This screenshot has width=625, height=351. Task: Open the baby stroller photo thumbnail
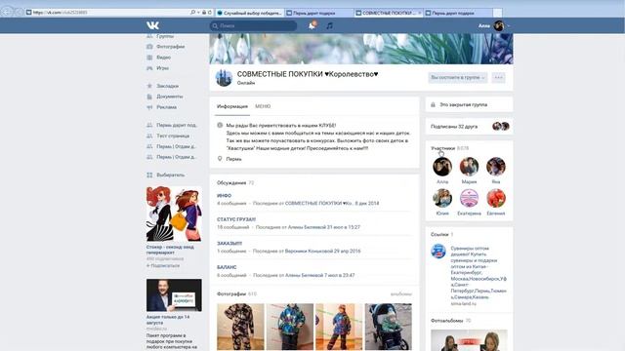point(389,327)
